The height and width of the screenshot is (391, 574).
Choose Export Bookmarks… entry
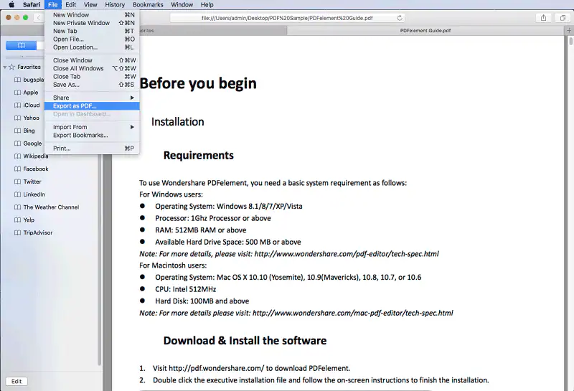92,135
